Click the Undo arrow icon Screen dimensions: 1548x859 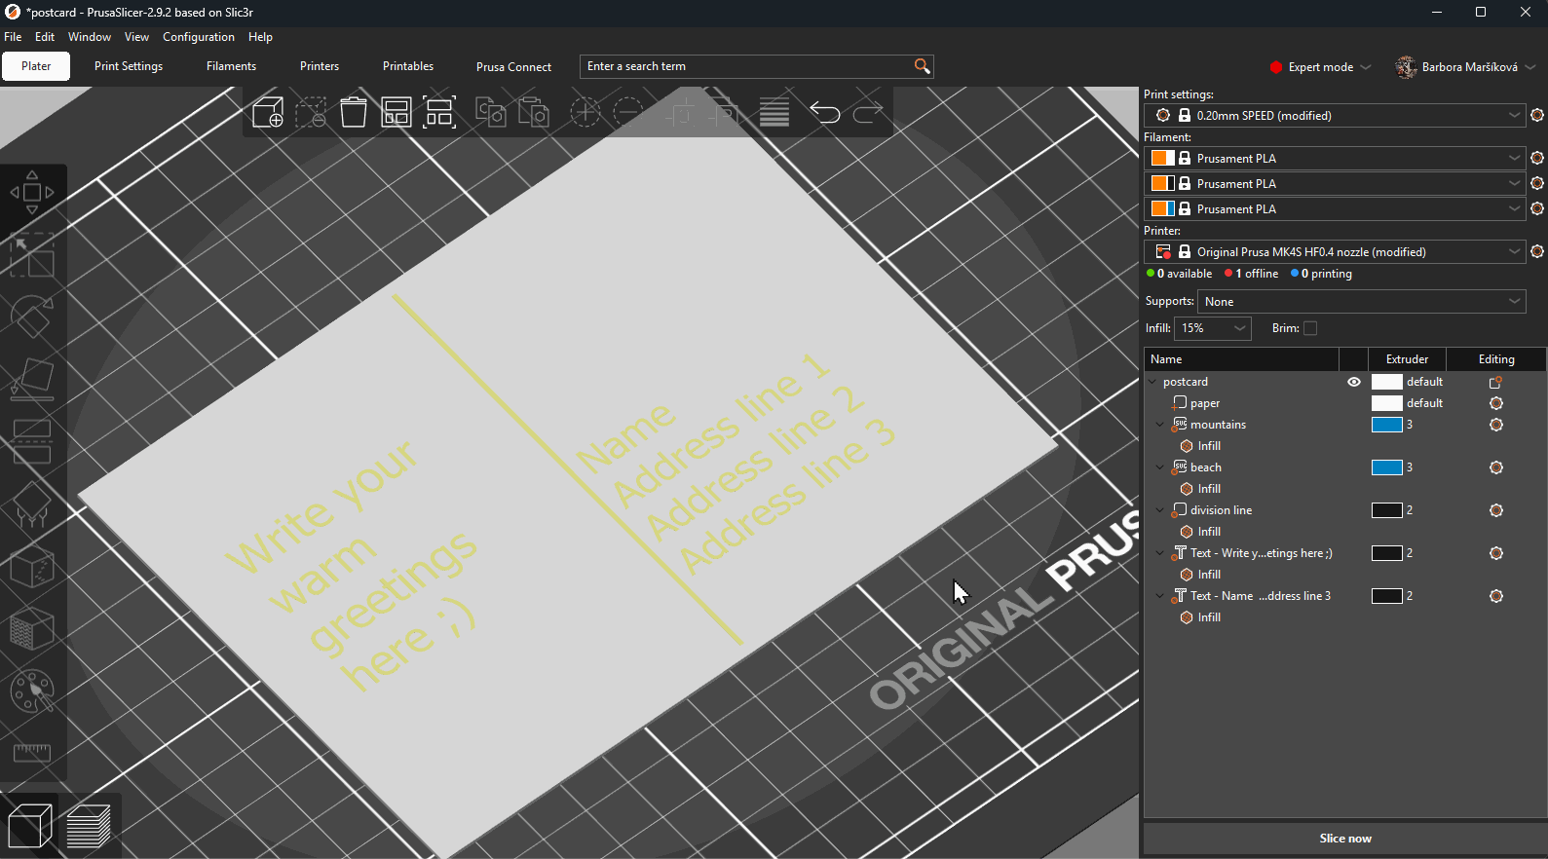coord(824,113)
